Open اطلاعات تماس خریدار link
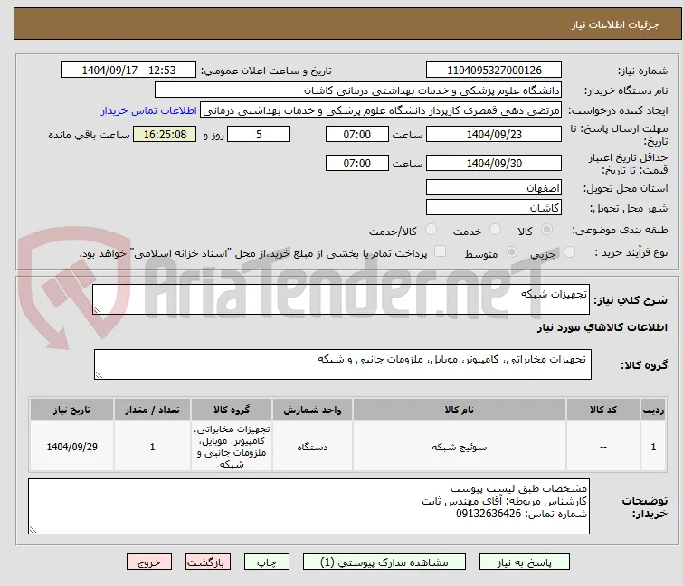The height and width of the screenshot is (586, 683). point(149,110)
